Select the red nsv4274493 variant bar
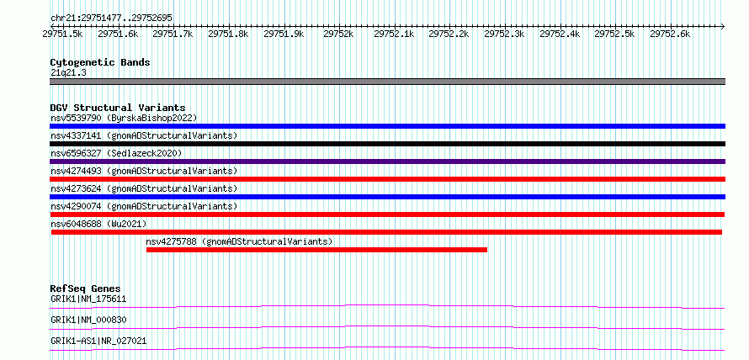 click(387, 179)
